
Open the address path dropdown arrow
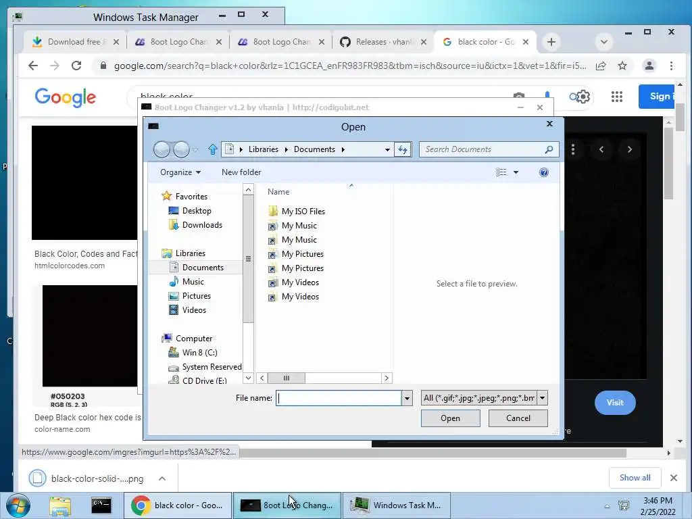pos(387,149)
